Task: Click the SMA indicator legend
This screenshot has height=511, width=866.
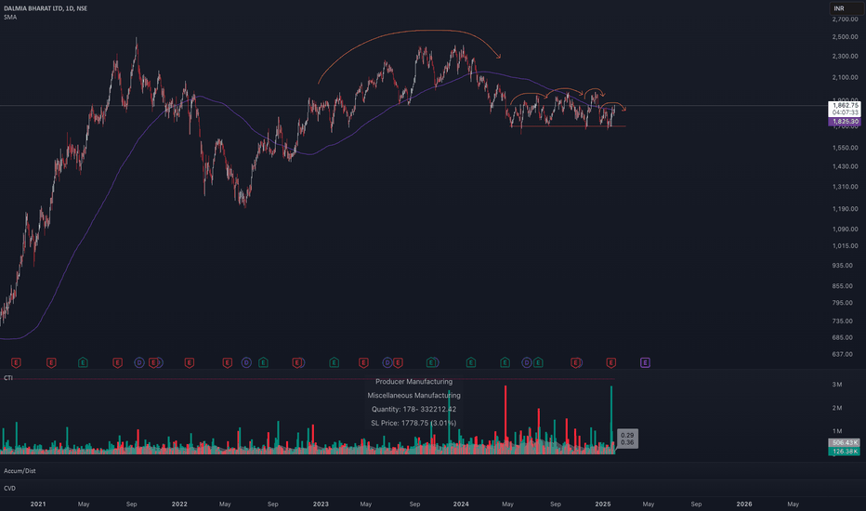Action: (x=10, y=17)
